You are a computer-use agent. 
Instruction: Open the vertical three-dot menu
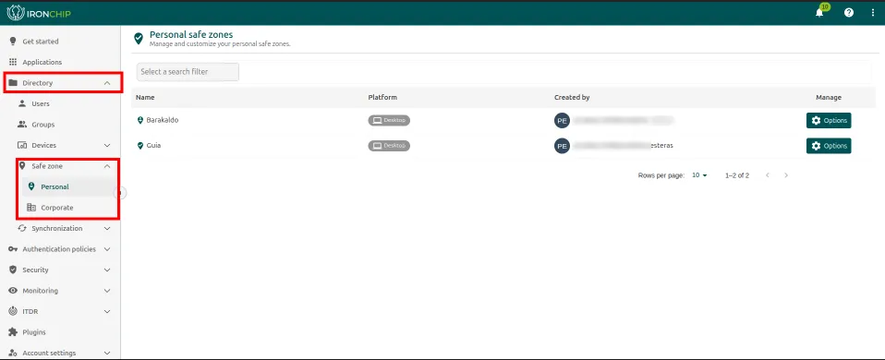[x=873, y=12]
